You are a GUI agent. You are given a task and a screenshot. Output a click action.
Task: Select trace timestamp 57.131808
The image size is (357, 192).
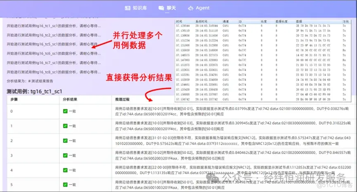(x=183, y=45)
